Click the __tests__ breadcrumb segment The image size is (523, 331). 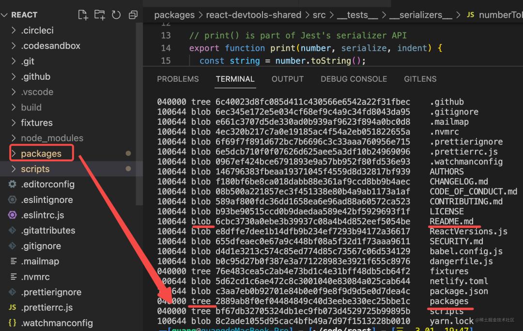tap(357, 15)
